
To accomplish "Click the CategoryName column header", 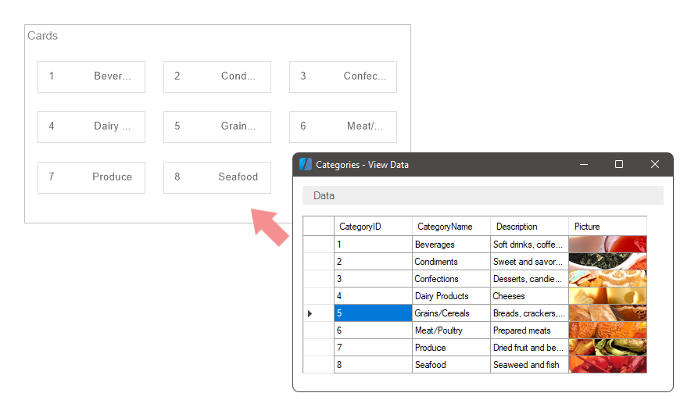I will tap(451, 227).
